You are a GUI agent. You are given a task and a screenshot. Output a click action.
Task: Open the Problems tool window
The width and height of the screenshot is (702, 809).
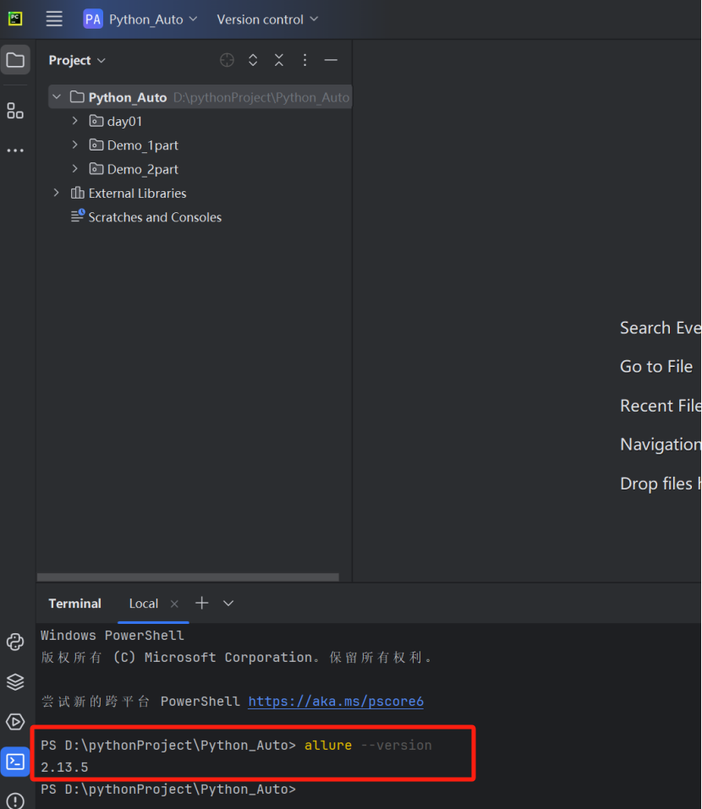tap(15, 800)
